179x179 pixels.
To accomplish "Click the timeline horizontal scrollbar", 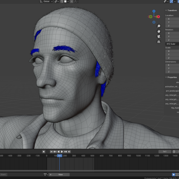I will tap(89, 171).
